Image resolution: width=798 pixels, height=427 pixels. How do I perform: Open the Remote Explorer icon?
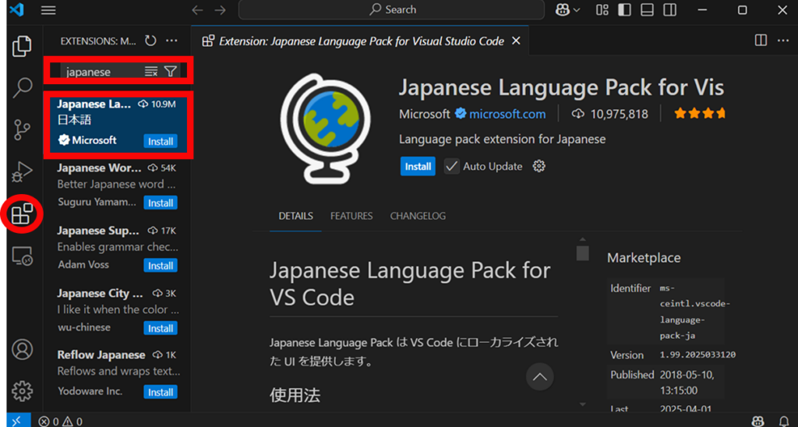click(22, 256)
